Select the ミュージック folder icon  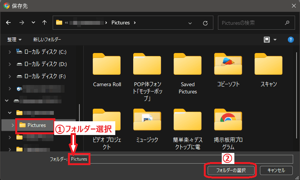click(x=147, y=120)
